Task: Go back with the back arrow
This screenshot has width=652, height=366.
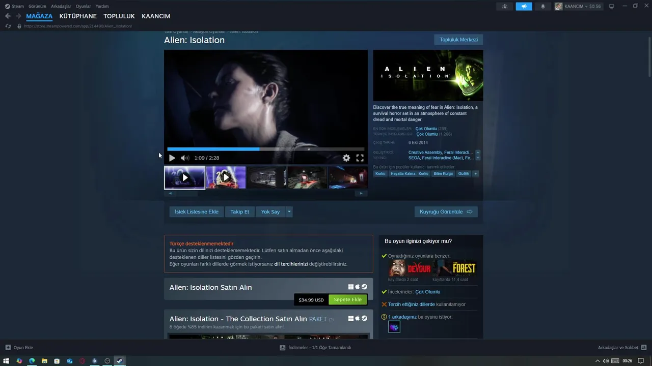Action: tap(8, 16)
